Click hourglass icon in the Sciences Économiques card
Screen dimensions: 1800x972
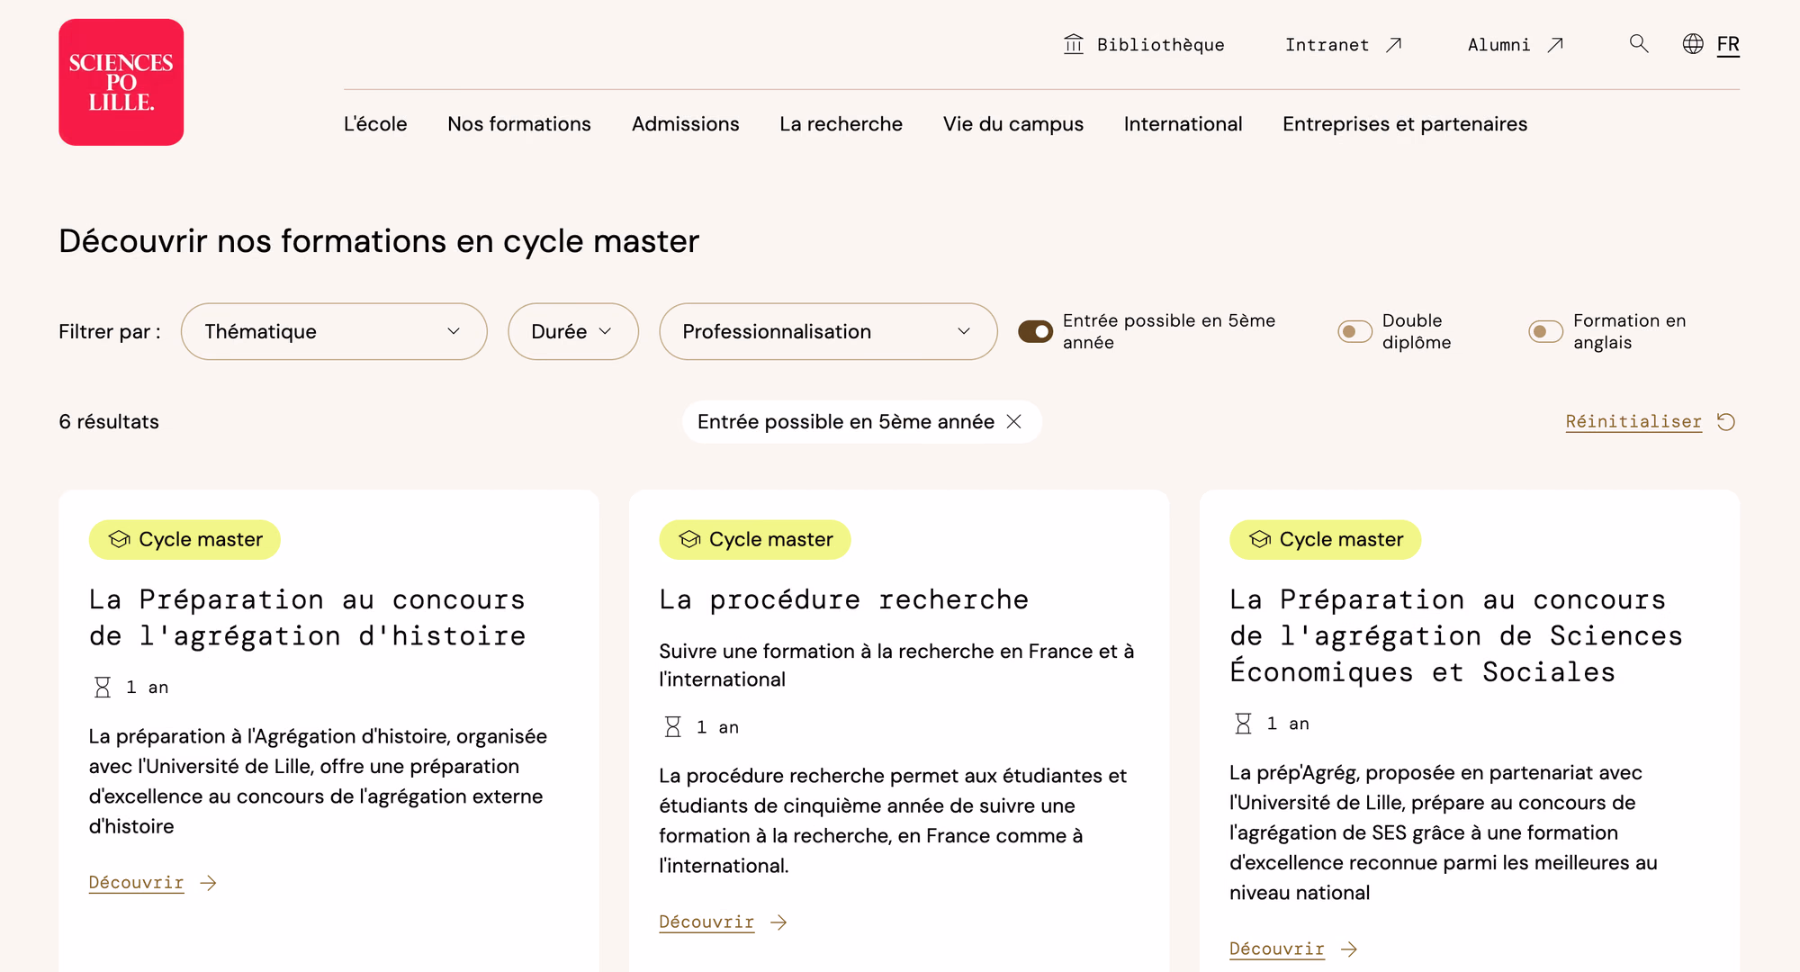(1243, 724)
